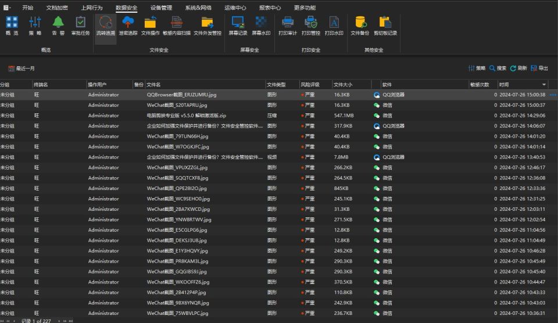Click the 文件类型 column header
This screenshot has height=323, width=558.
[282, 85]
